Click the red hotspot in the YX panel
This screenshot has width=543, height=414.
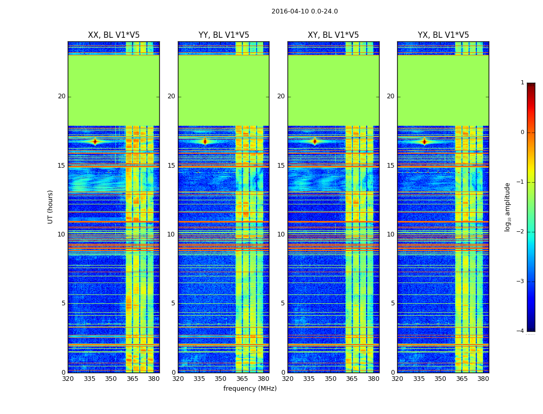tap(424, 141)
